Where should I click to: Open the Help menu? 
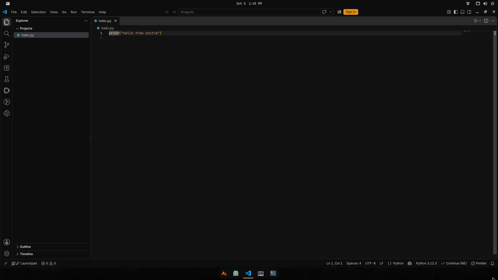[x=102, y=12]
